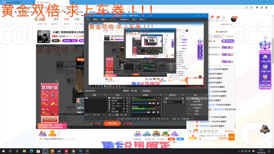Mute the 桌面音频 speaker icon
The width and height of the screenshot is (274, 154).
click(154, 112)
